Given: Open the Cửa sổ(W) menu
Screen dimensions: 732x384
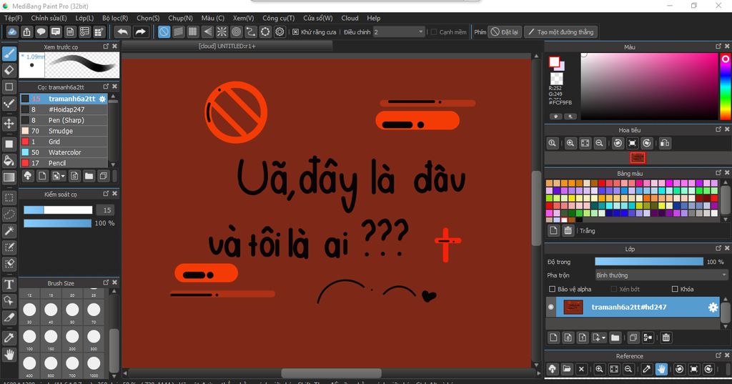Looking at the screenshot, I should (318, 18).
